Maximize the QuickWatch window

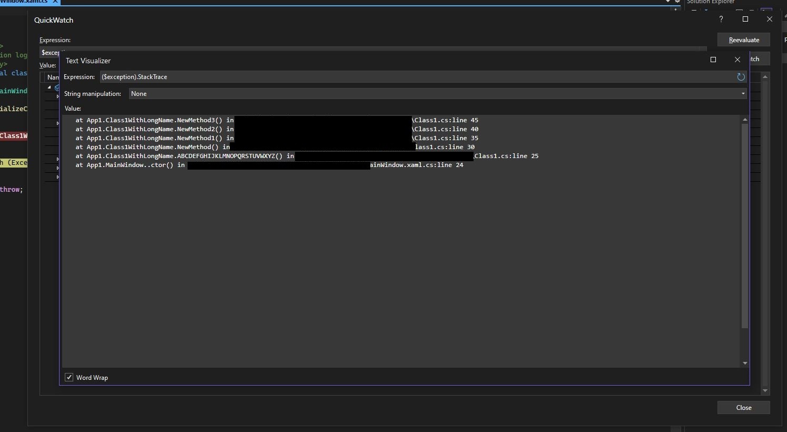745,19
